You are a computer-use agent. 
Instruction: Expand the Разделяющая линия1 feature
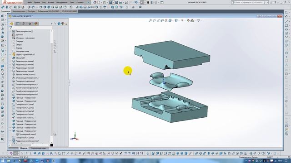click(x=10, y=61)
